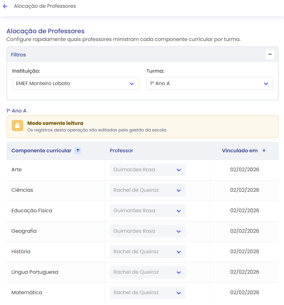
Task: Click the 1º Ano A section heading
Action: (x=16, y=111)
